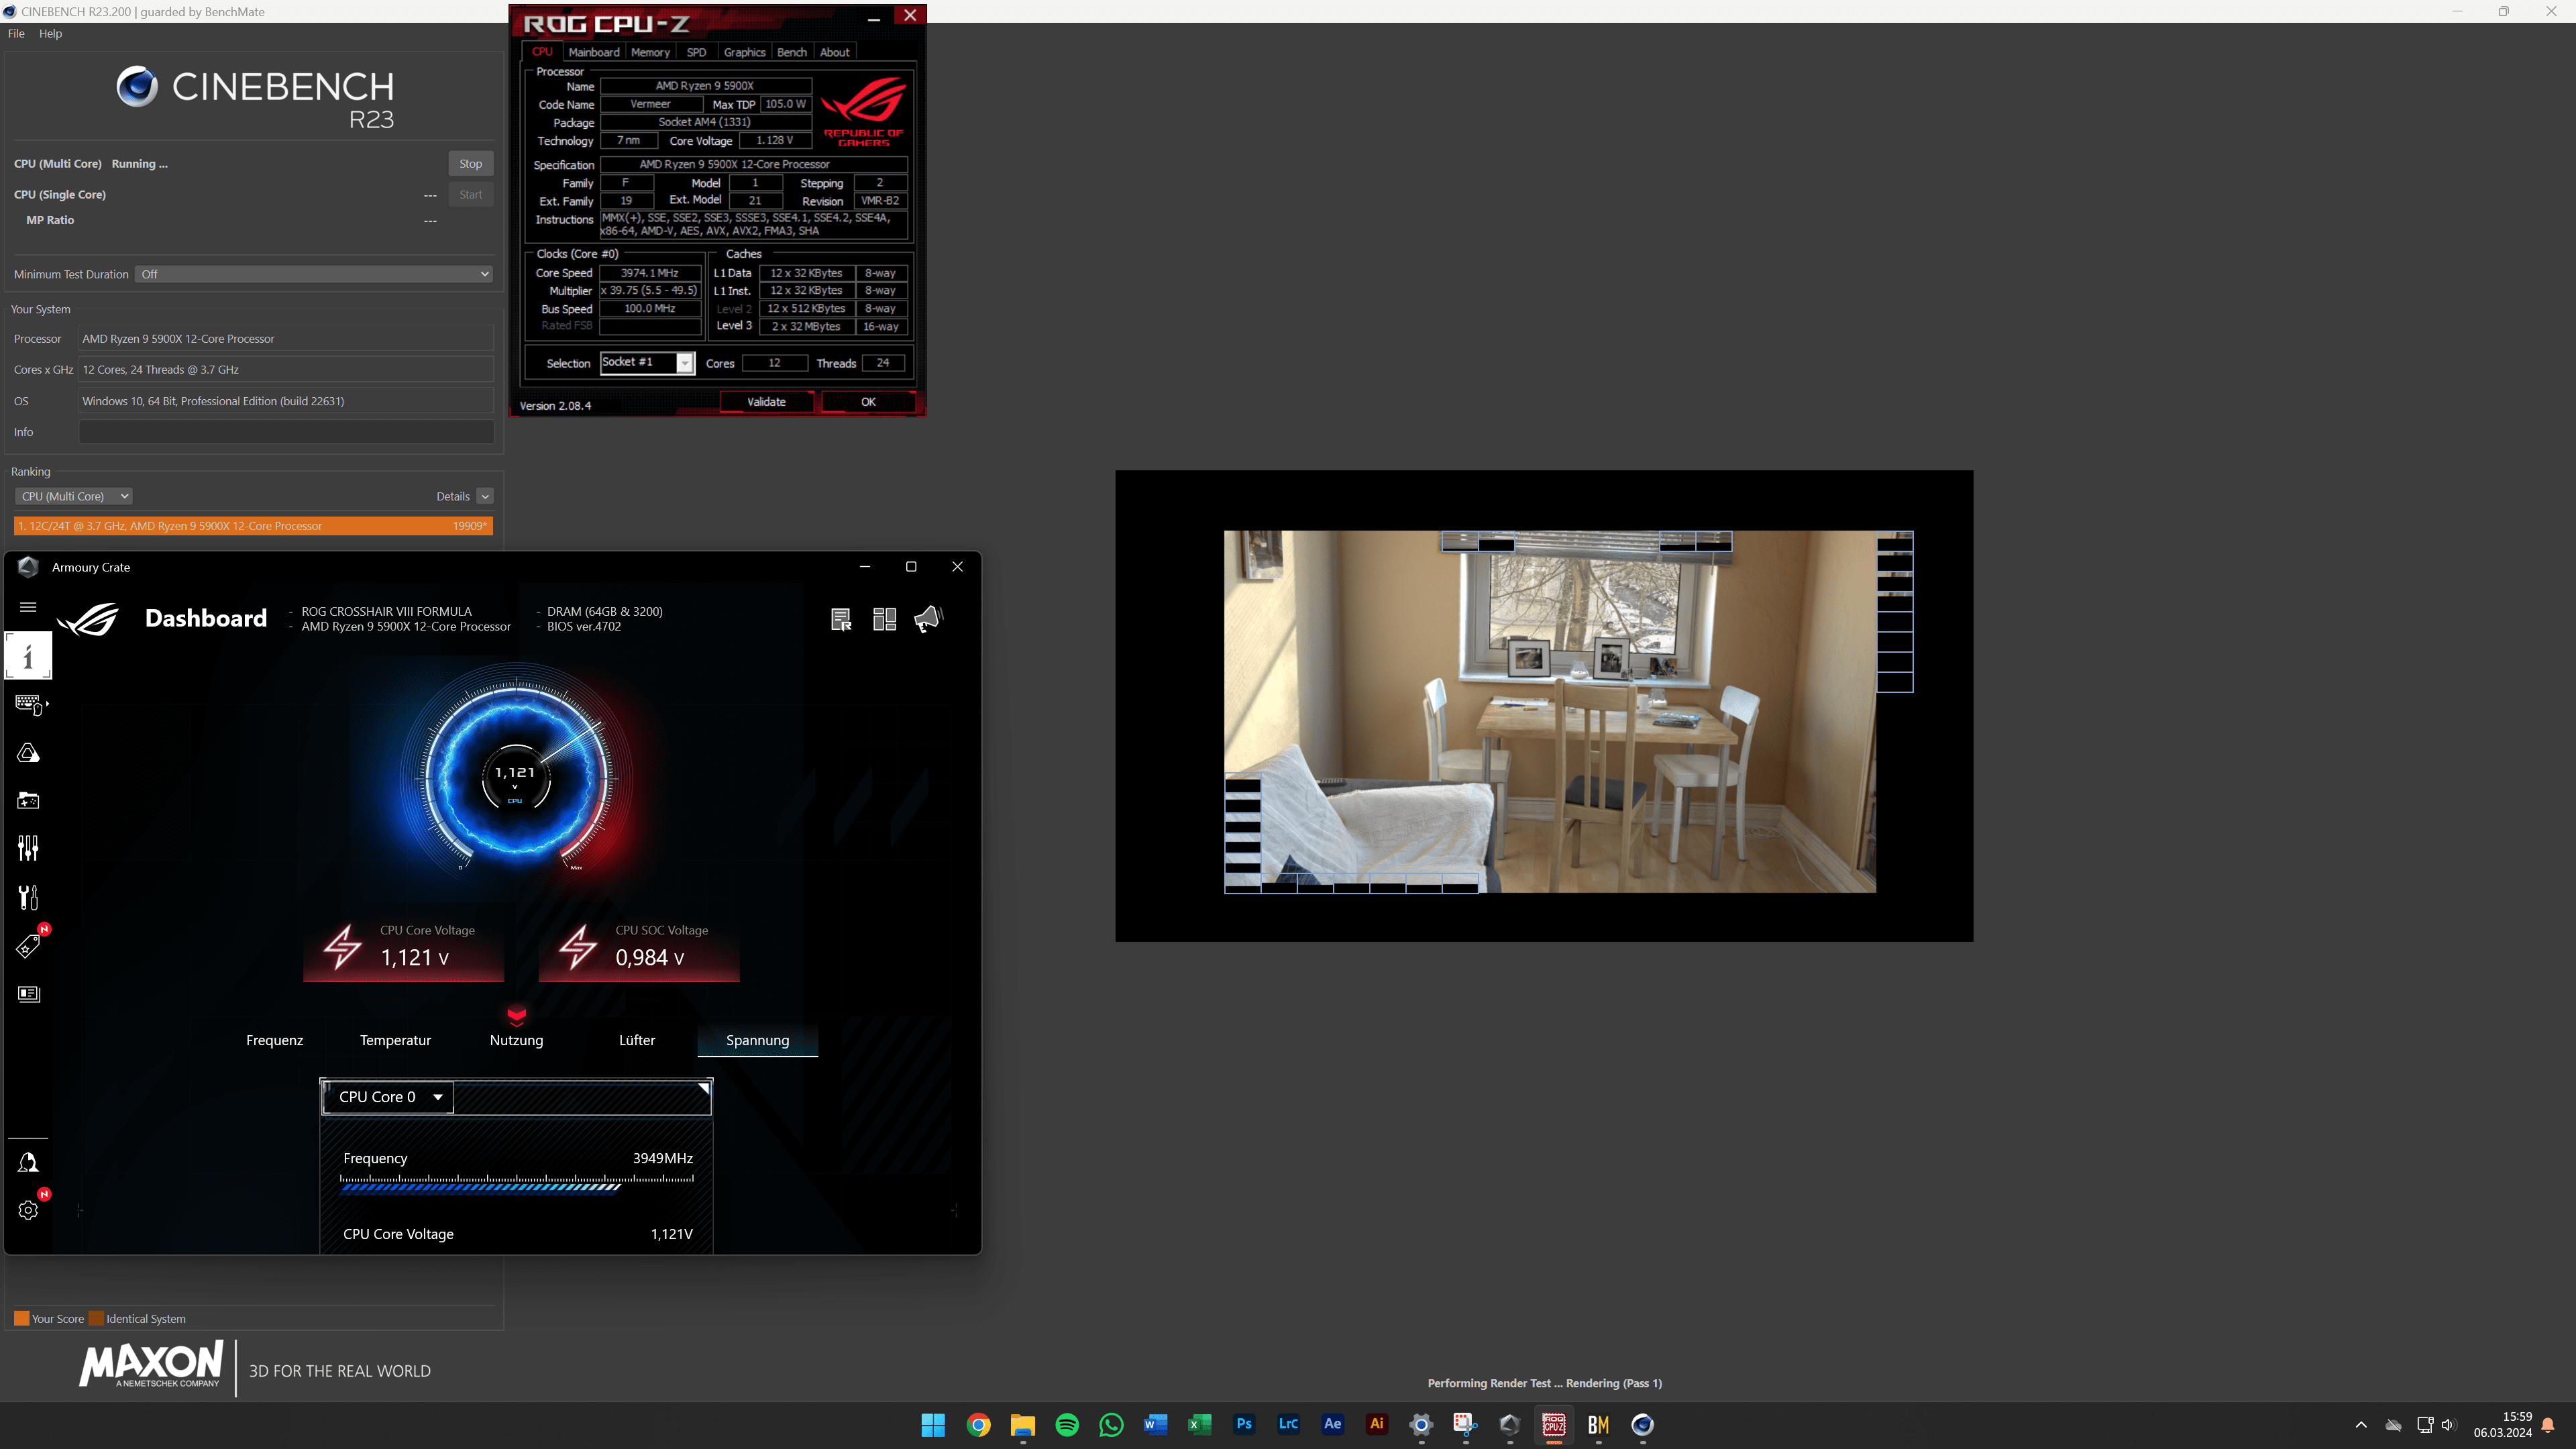Click Validate button in CPU-Z

766,401
